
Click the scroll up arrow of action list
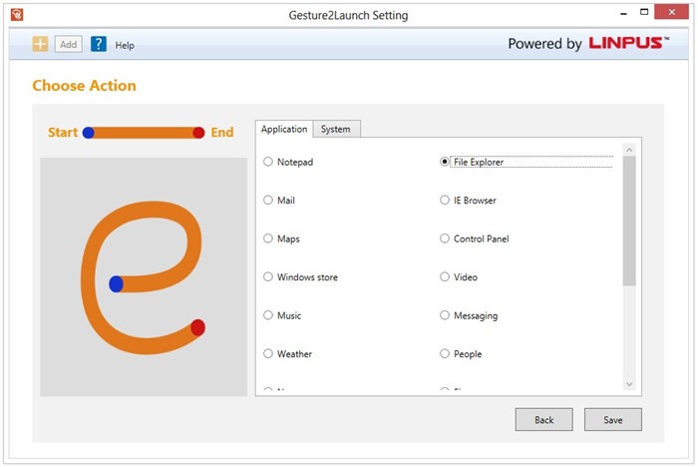(x=629, y=150)
